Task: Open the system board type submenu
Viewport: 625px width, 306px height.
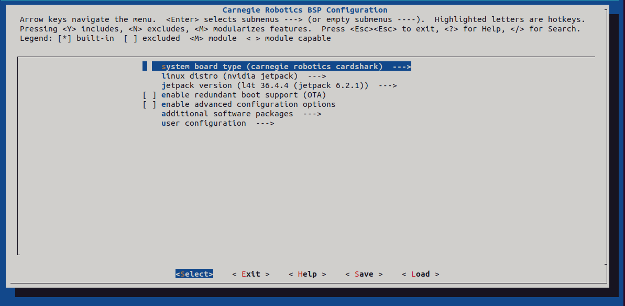Action: (281, 67)
